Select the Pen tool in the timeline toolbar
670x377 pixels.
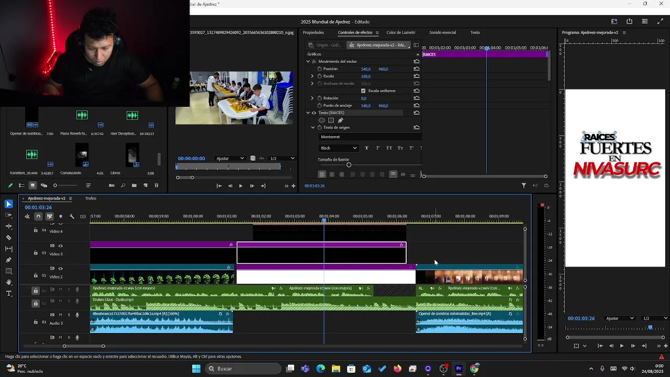(9, 260)
